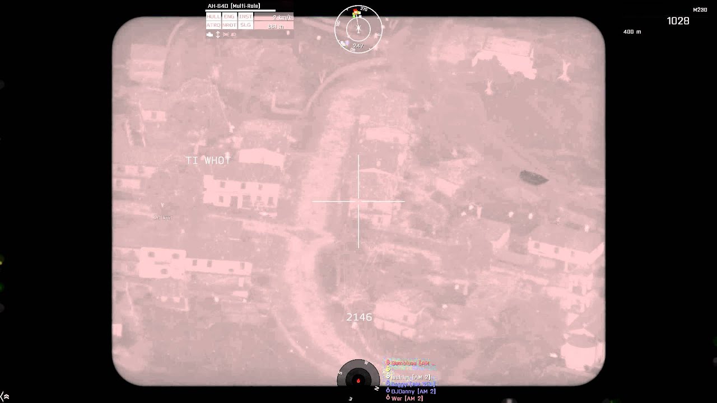Click the W marker on the bottom compass
The width and height of the screenshot is (717, 403).
coord(366,363)
